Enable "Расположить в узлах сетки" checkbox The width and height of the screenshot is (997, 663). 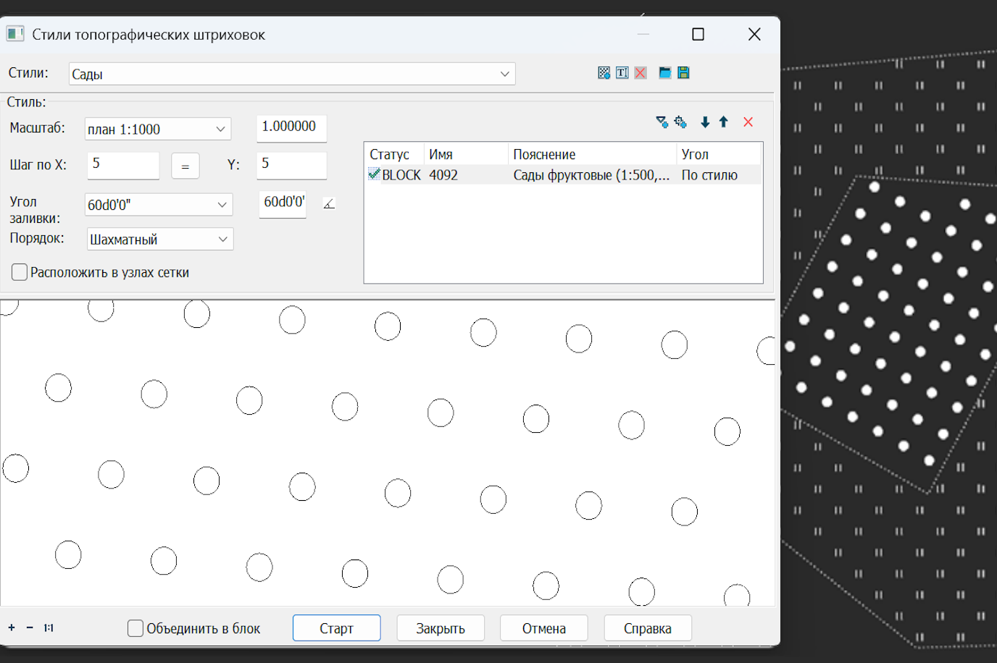coord(20,272)
